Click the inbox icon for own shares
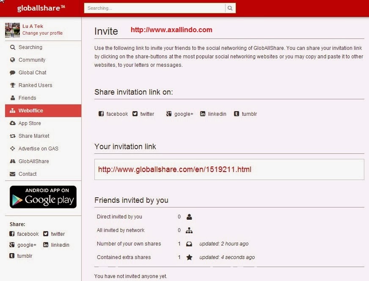Viewport: 369px width, 281px height. (189, 244)
